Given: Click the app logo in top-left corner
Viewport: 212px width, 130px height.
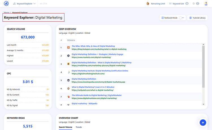Looking at the screenshot, I should pyautogui.click(x=6, y=3).
